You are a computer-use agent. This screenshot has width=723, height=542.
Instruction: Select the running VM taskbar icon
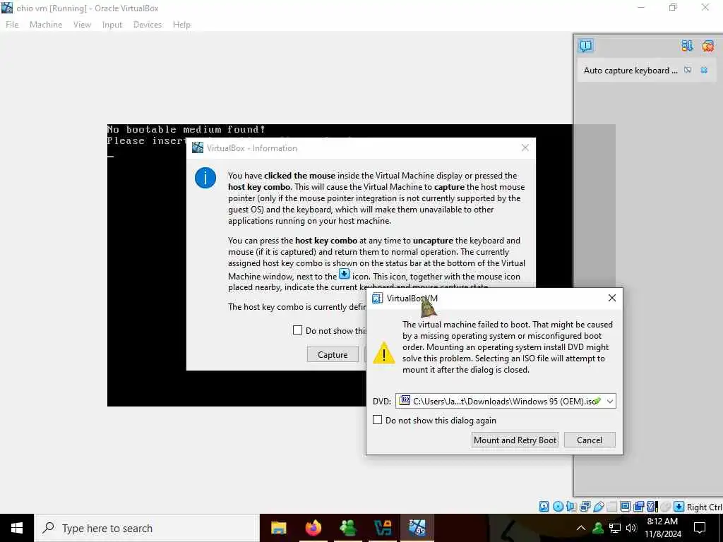pyautogui.click(x=417, y=528)
